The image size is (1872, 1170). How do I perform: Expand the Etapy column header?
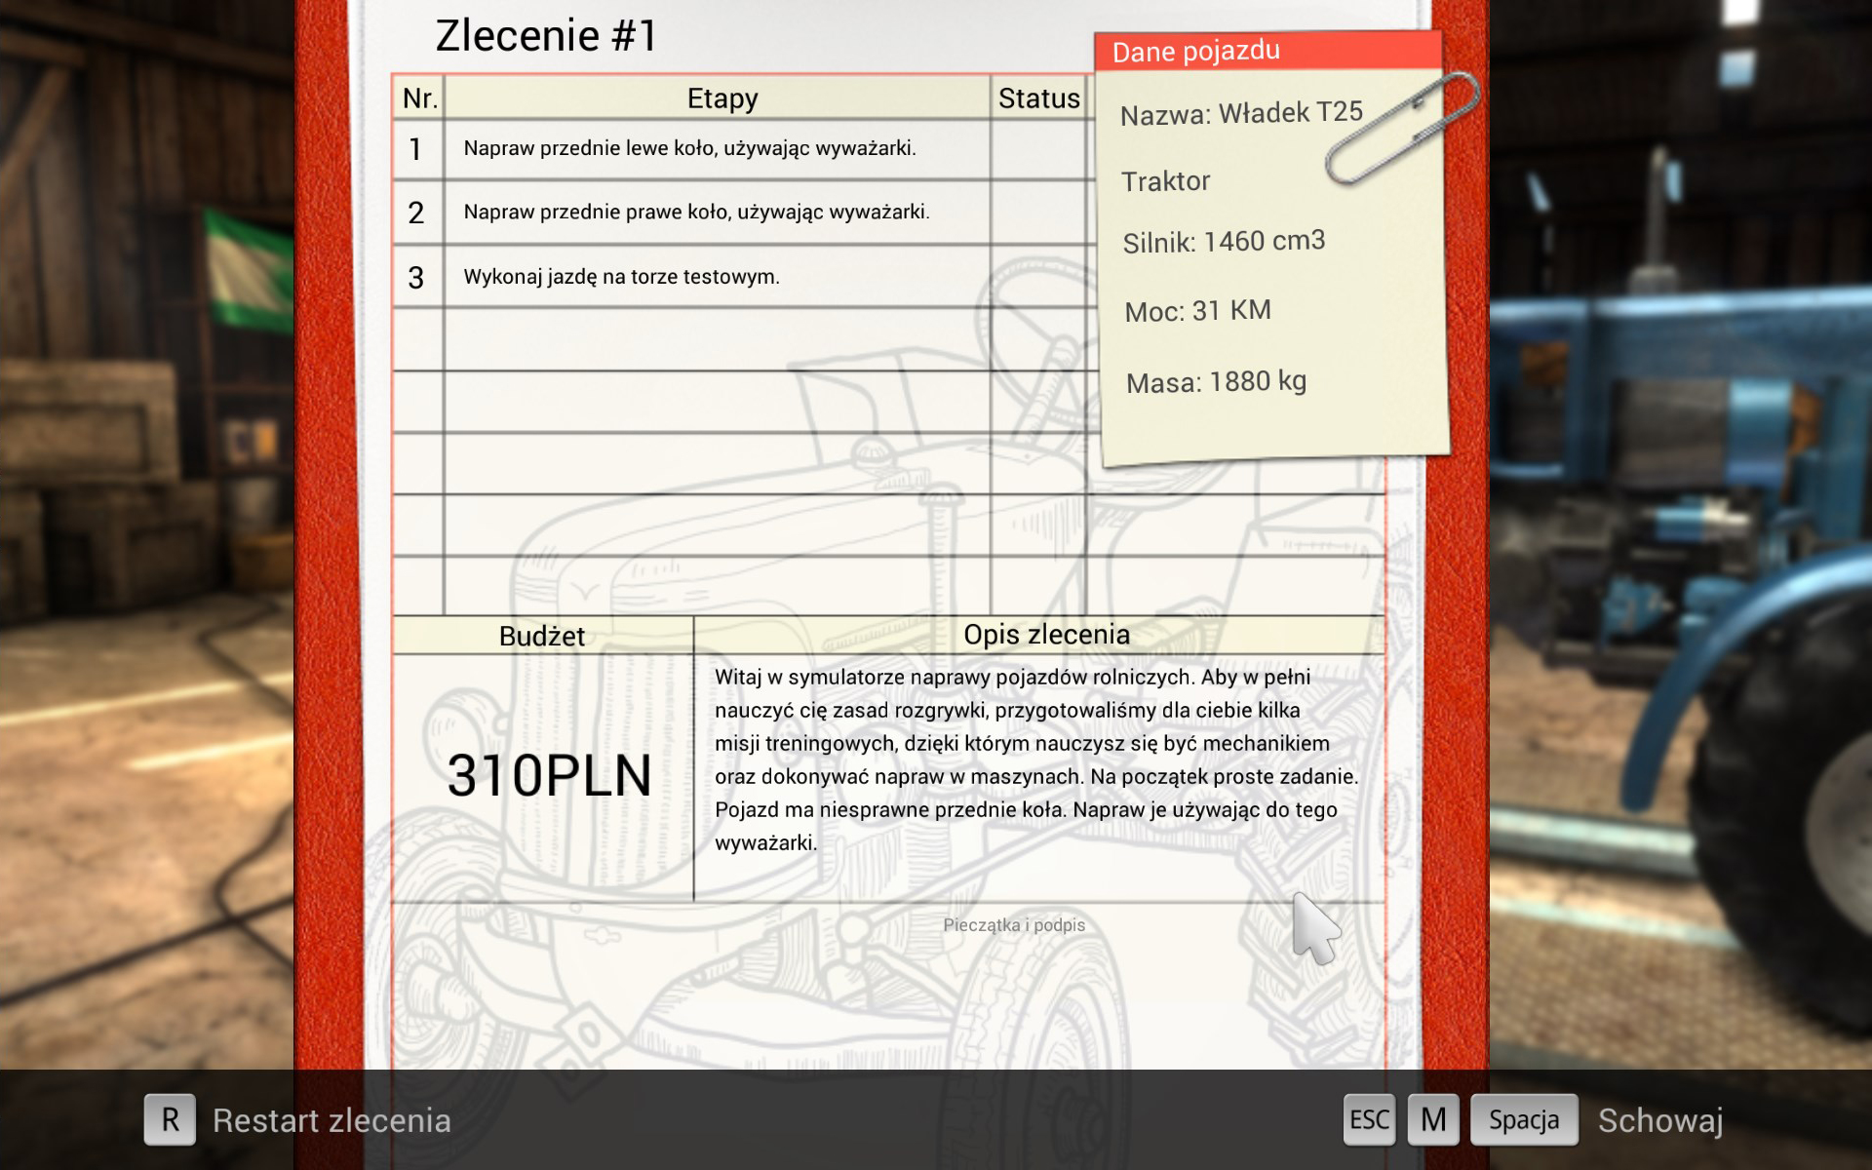(x=721, y=97)
